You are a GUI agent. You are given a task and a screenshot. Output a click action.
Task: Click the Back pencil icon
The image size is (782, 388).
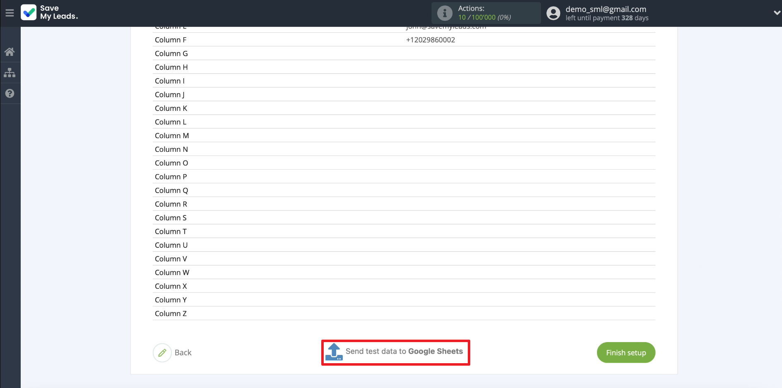(162, 353)
